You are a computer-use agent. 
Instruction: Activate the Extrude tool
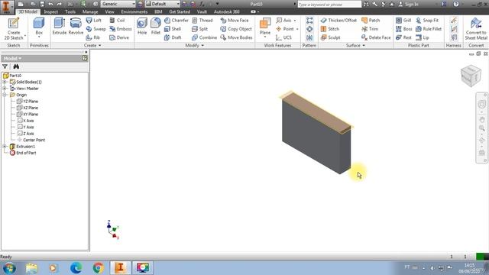[60, 26]
